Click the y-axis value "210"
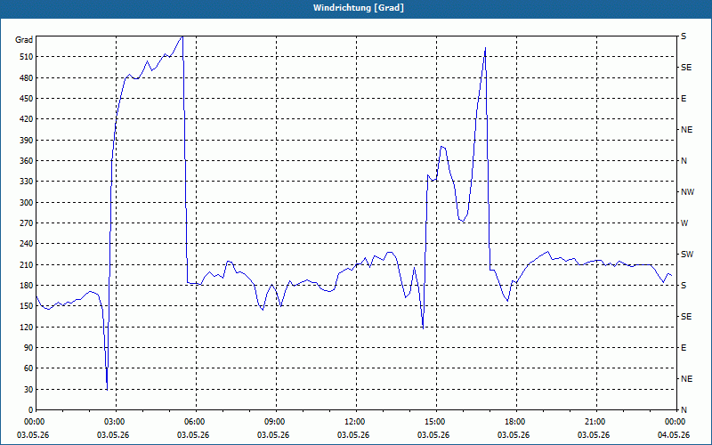This screenshot has height=445, width=712. coord(26,264)
